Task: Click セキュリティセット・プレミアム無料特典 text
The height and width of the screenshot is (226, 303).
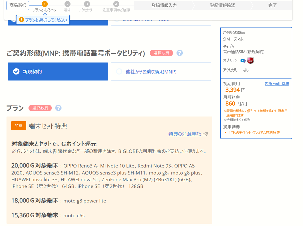Action: [x=254, y=132]
